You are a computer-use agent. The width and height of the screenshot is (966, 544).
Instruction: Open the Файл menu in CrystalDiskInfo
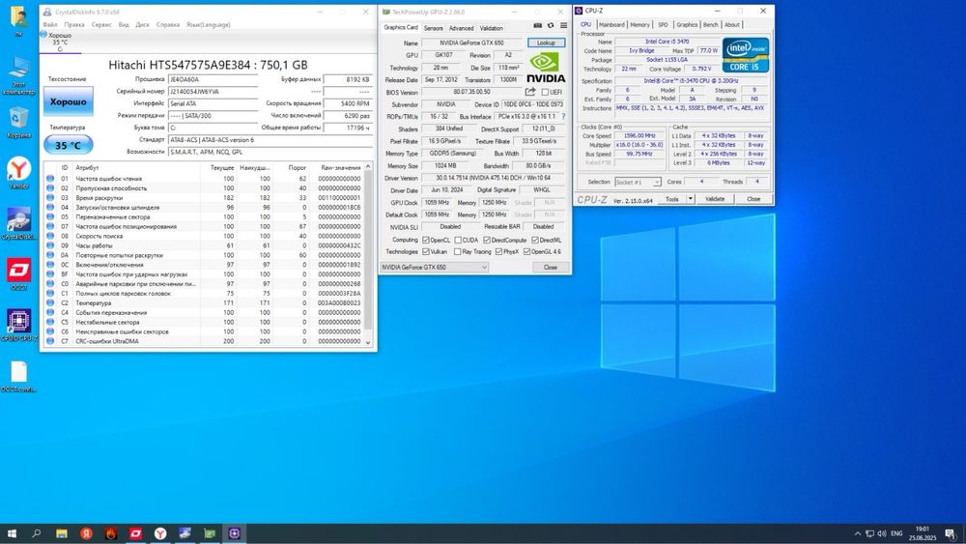[x=50, y=25]
